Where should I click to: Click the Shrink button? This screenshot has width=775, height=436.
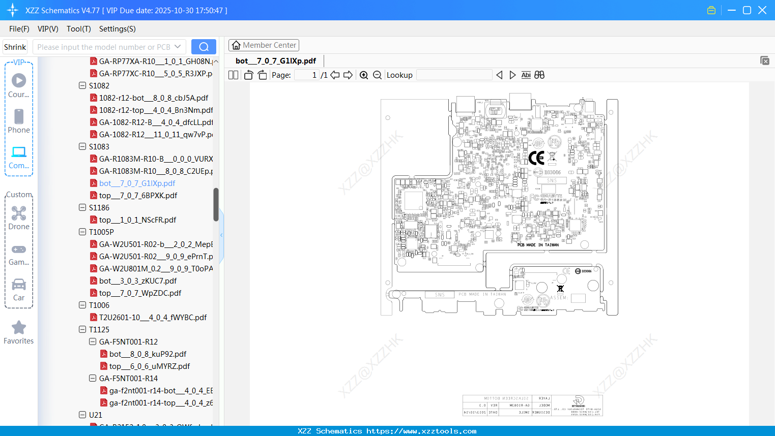click(15, 47)
